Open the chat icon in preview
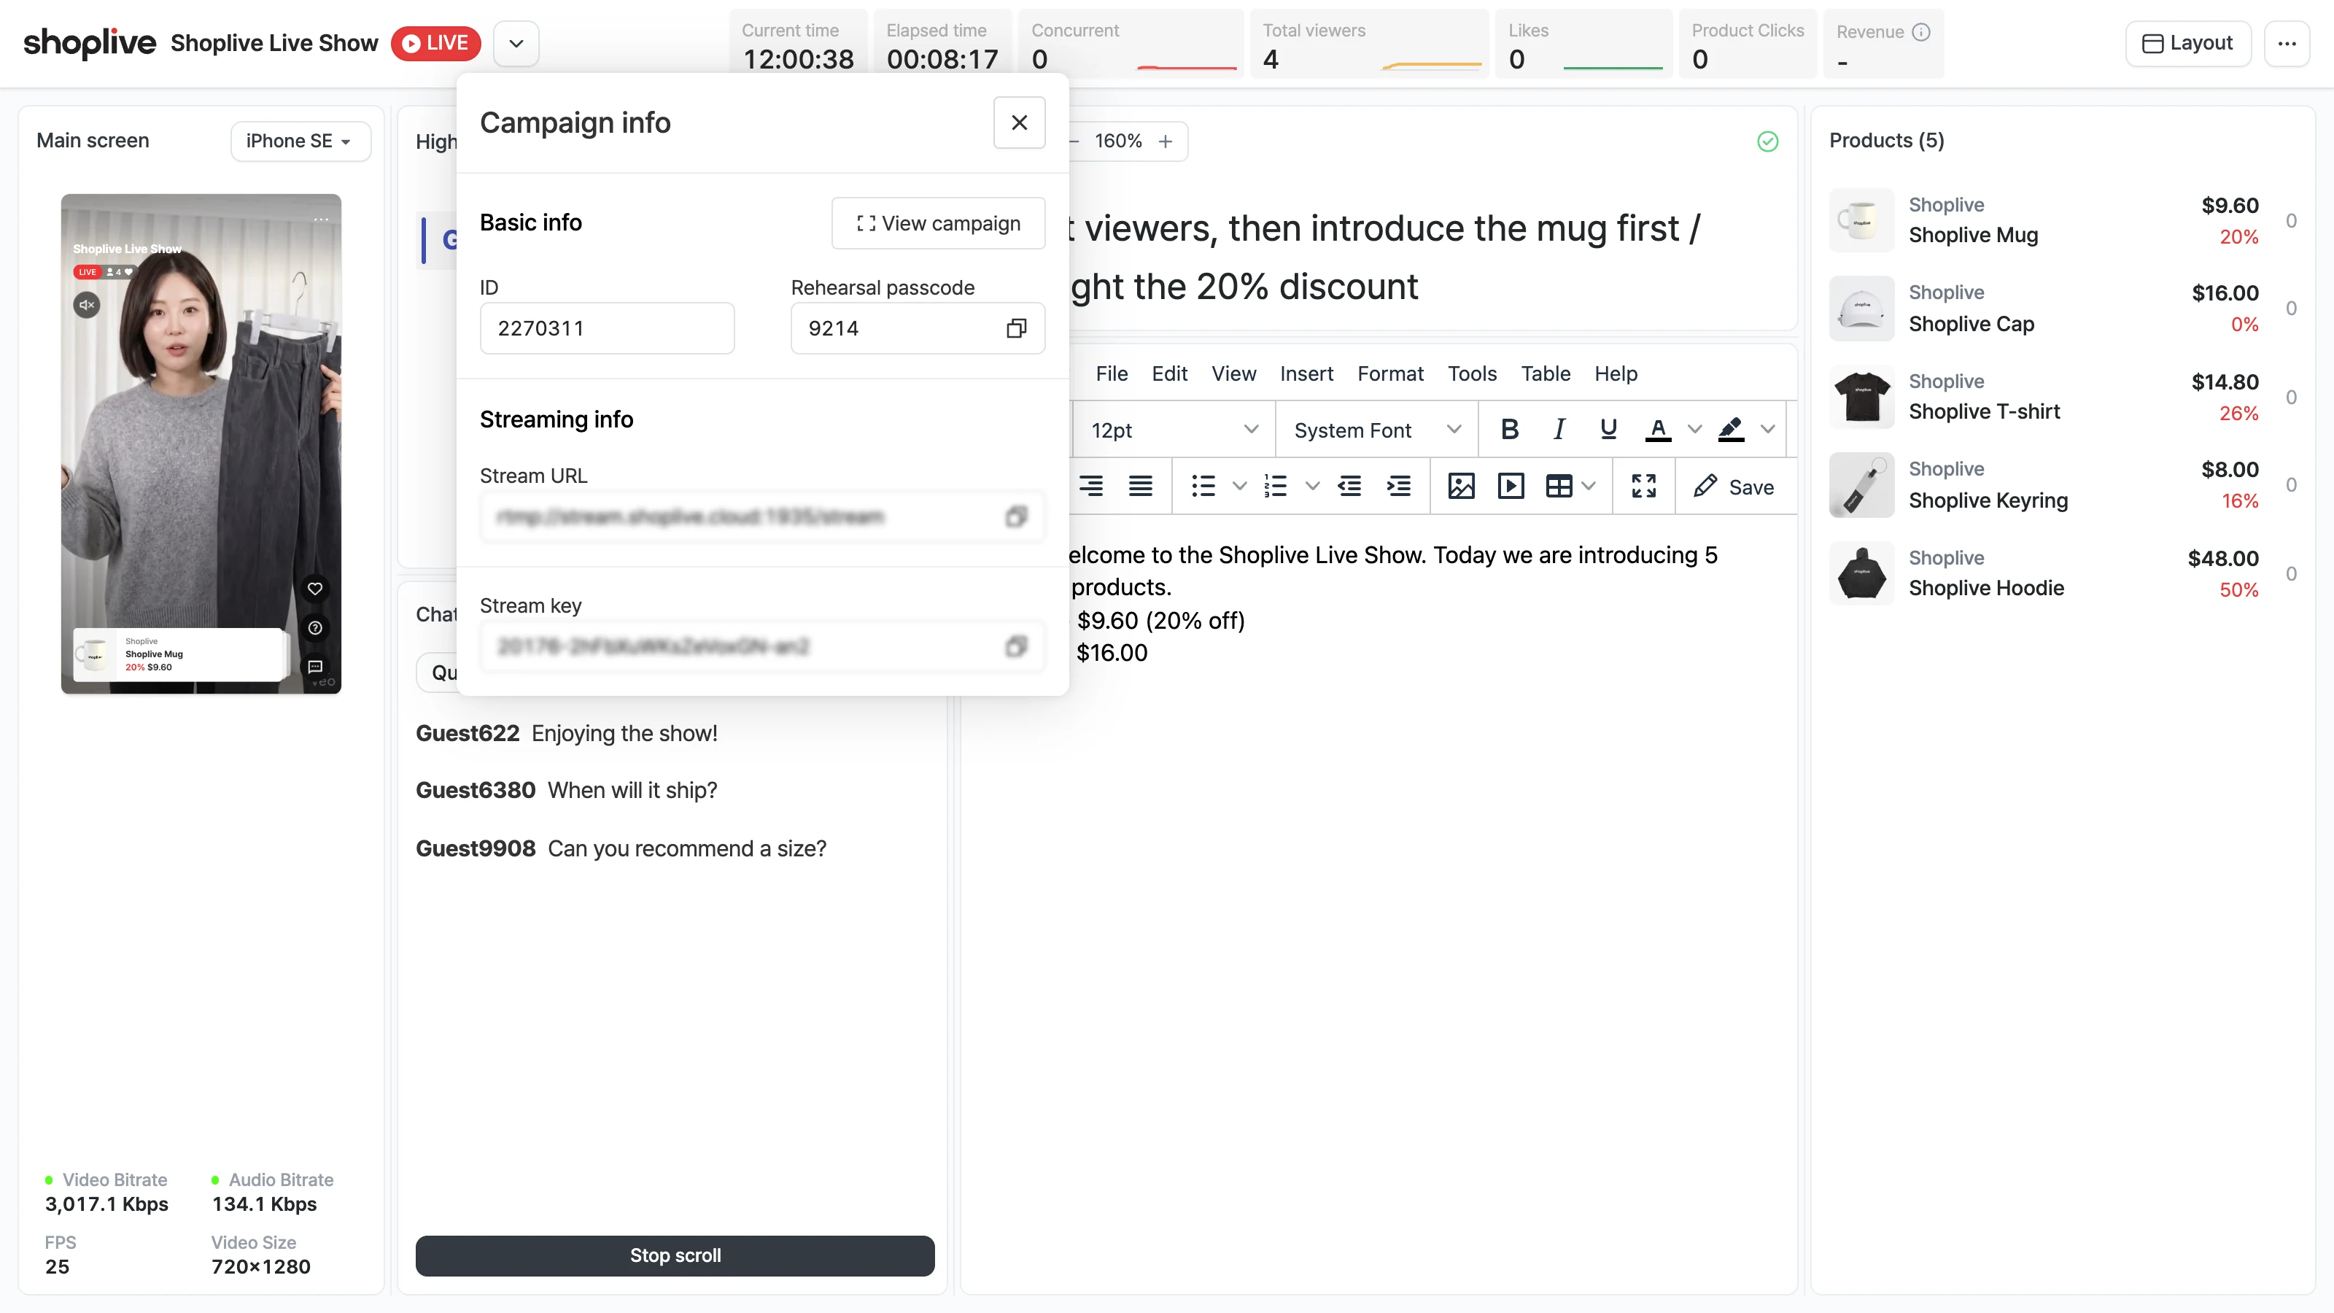 point(314,667)
